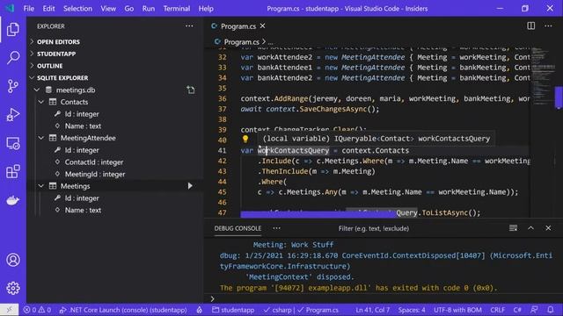Select ContactId : integer column
Image resolution: width=563 pixels, height=316 pixels.
pos(94,162)
